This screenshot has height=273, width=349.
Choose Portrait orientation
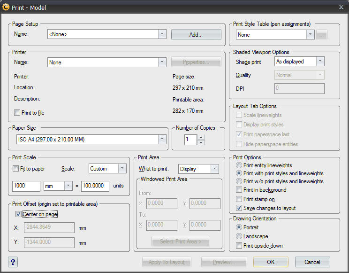pyautogui.click(x=239, y=227)
